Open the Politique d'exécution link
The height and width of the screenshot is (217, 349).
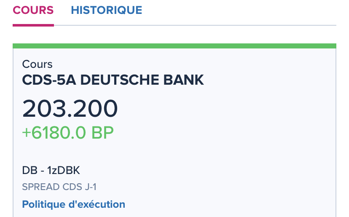click(74, 205)
